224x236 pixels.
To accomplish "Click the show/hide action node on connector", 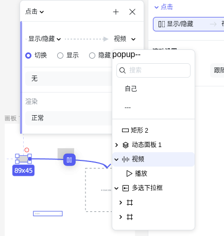I will pos(70,160).
